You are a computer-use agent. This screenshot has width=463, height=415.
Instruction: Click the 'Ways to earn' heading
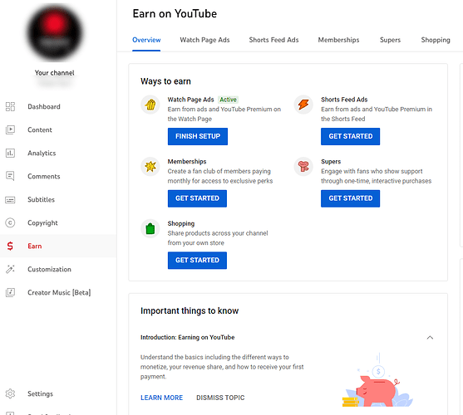point(165,81)
